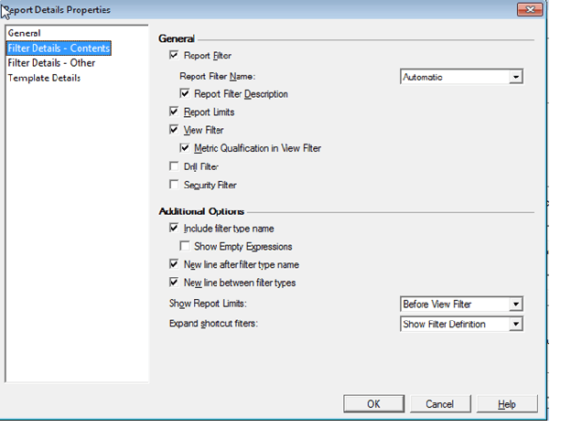
Task: Toggle New line after filter type name
Action: tap(175, 264)
